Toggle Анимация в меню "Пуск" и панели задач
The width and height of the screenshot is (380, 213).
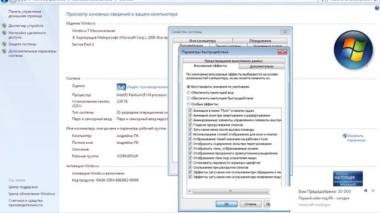tap(190, 111)
